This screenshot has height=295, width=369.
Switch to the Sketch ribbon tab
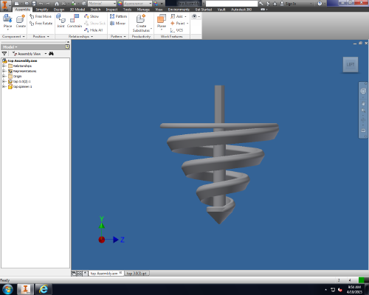pos(95,10)
